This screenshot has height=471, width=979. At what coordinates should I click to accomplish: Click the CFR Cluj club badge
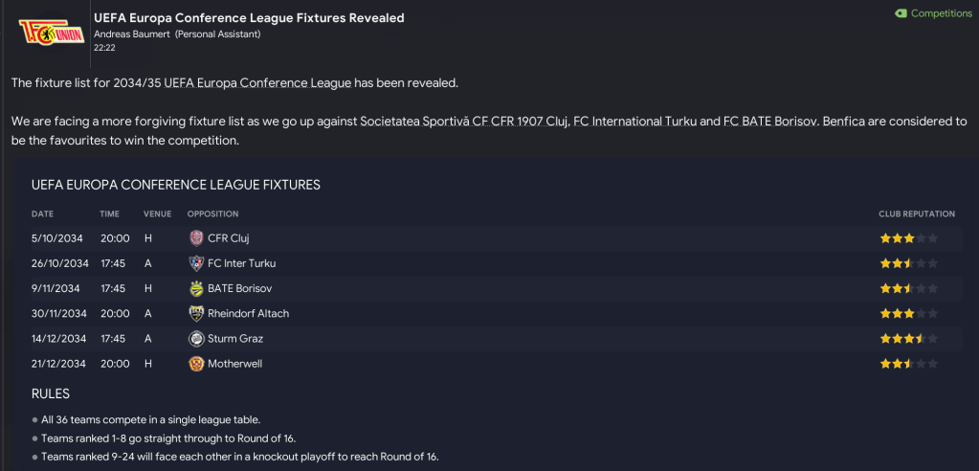(197, 238)
